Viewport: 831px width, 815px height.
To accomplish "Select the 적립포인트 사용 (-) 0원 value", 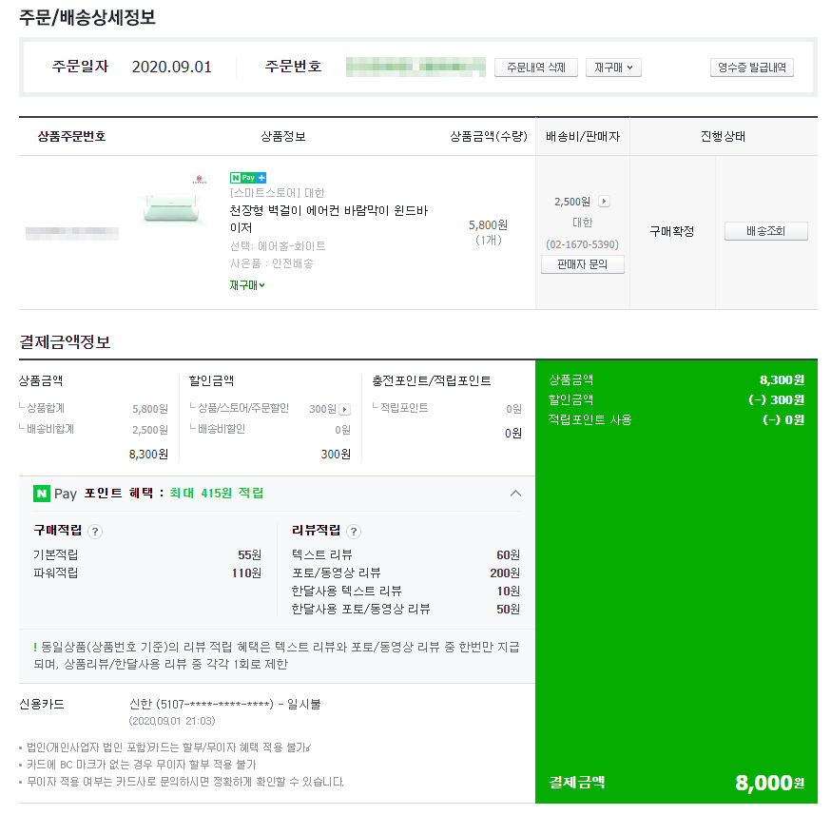I will pos(783,420).
